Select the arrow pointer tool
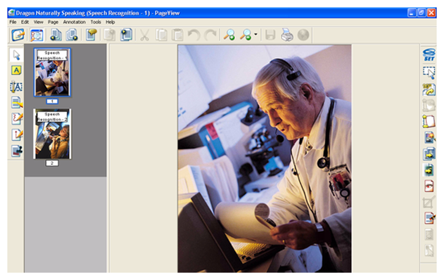 (x=16, y=55)
